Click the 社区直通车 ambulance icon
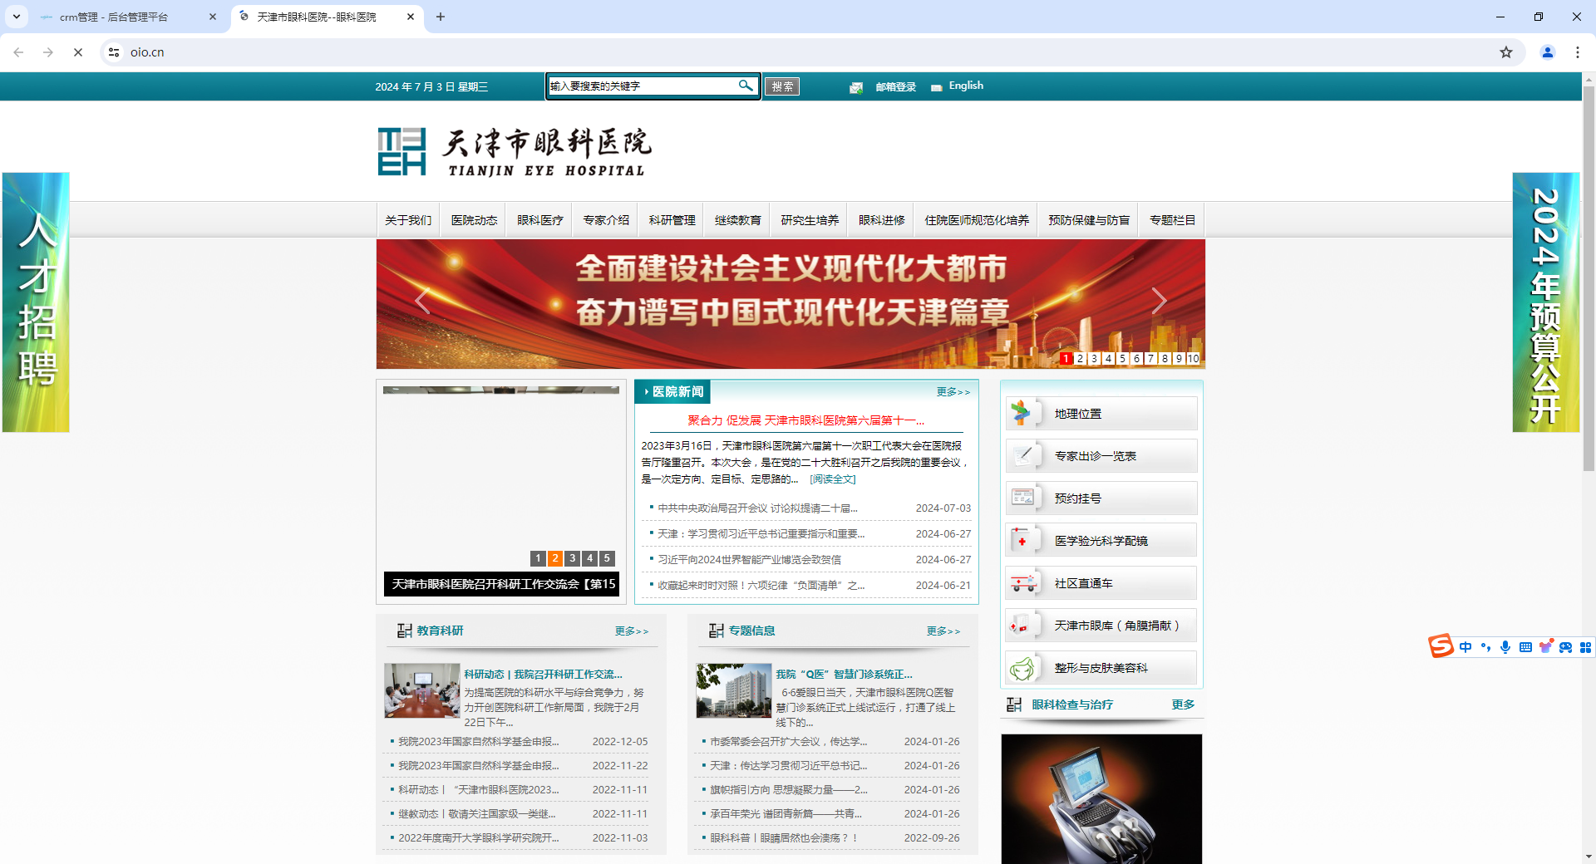This screenshot has height=864, width=1596. point(1023,583)
